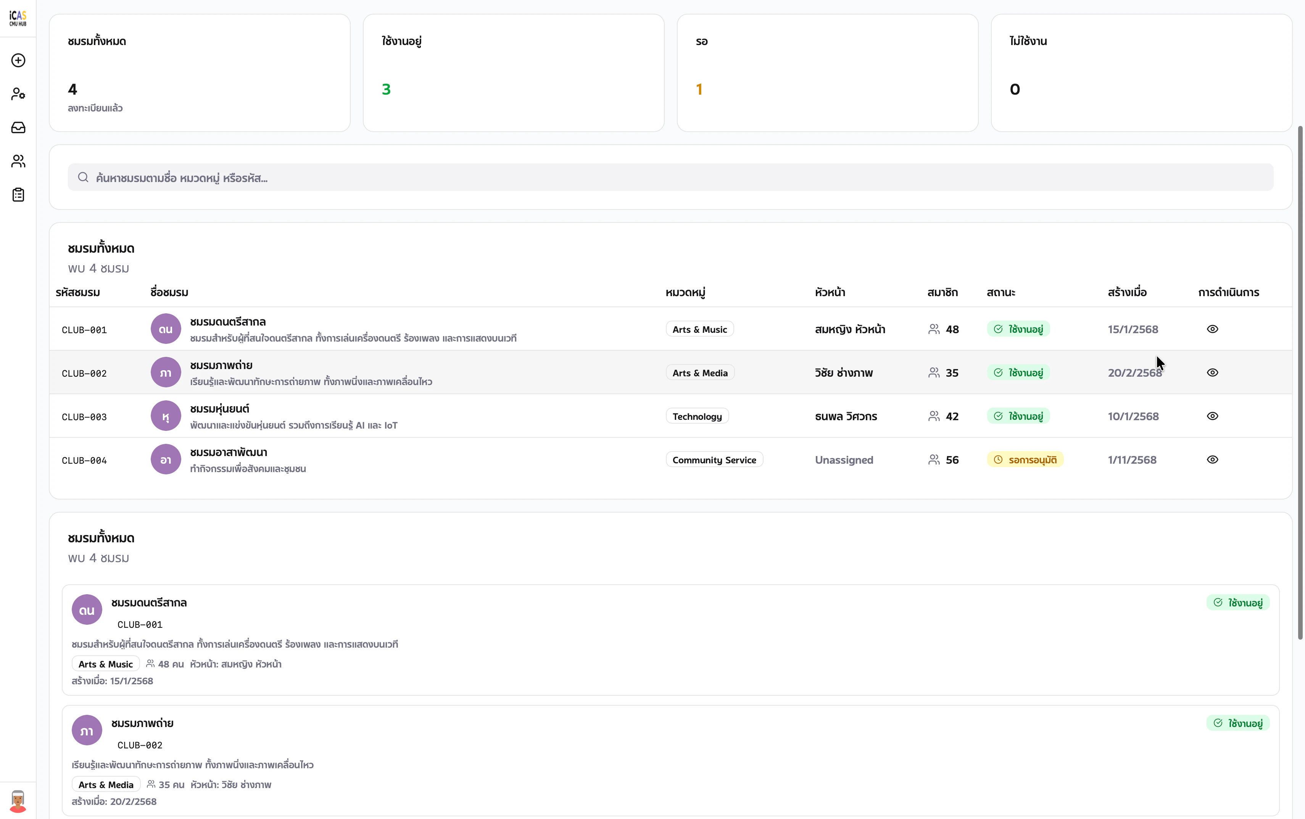Click the สถานะ column header
Viewport: 1305px width, 819px height.
click(x=1000, y=292)
